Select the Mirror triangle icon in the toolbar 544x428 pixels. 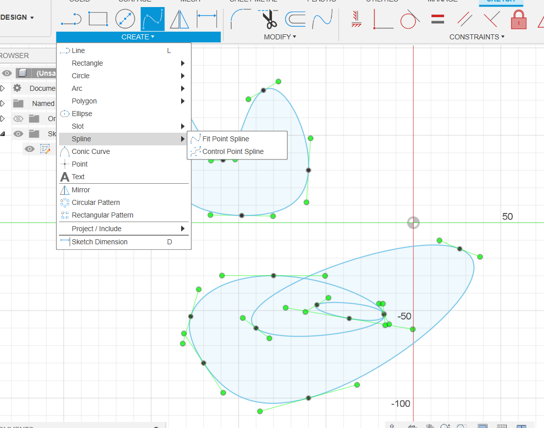pyautogui.click(x=179, y=19)
